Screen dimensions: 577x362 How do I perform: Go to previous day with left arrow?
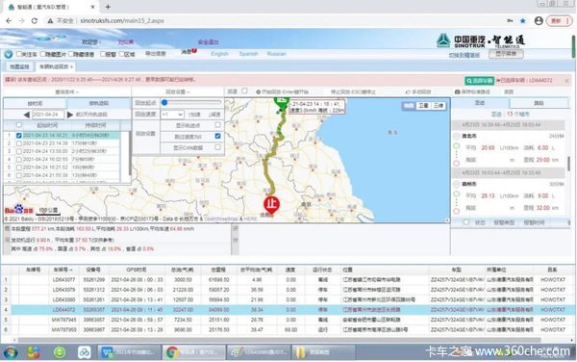[x=27, y=115]
